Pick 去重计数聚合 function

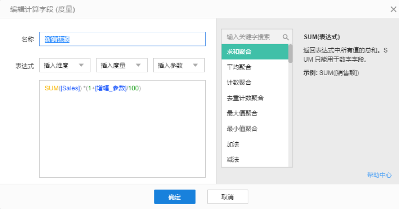(255, 98)
